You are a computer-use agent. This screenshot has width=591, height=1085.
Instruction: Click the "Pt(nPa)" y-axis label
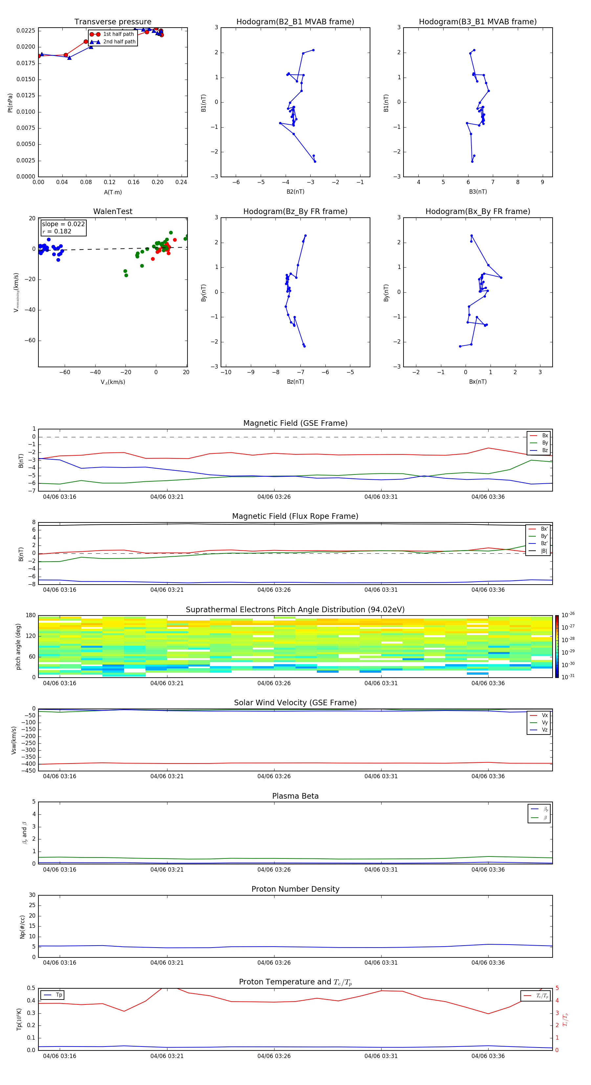tap(10, 103)
